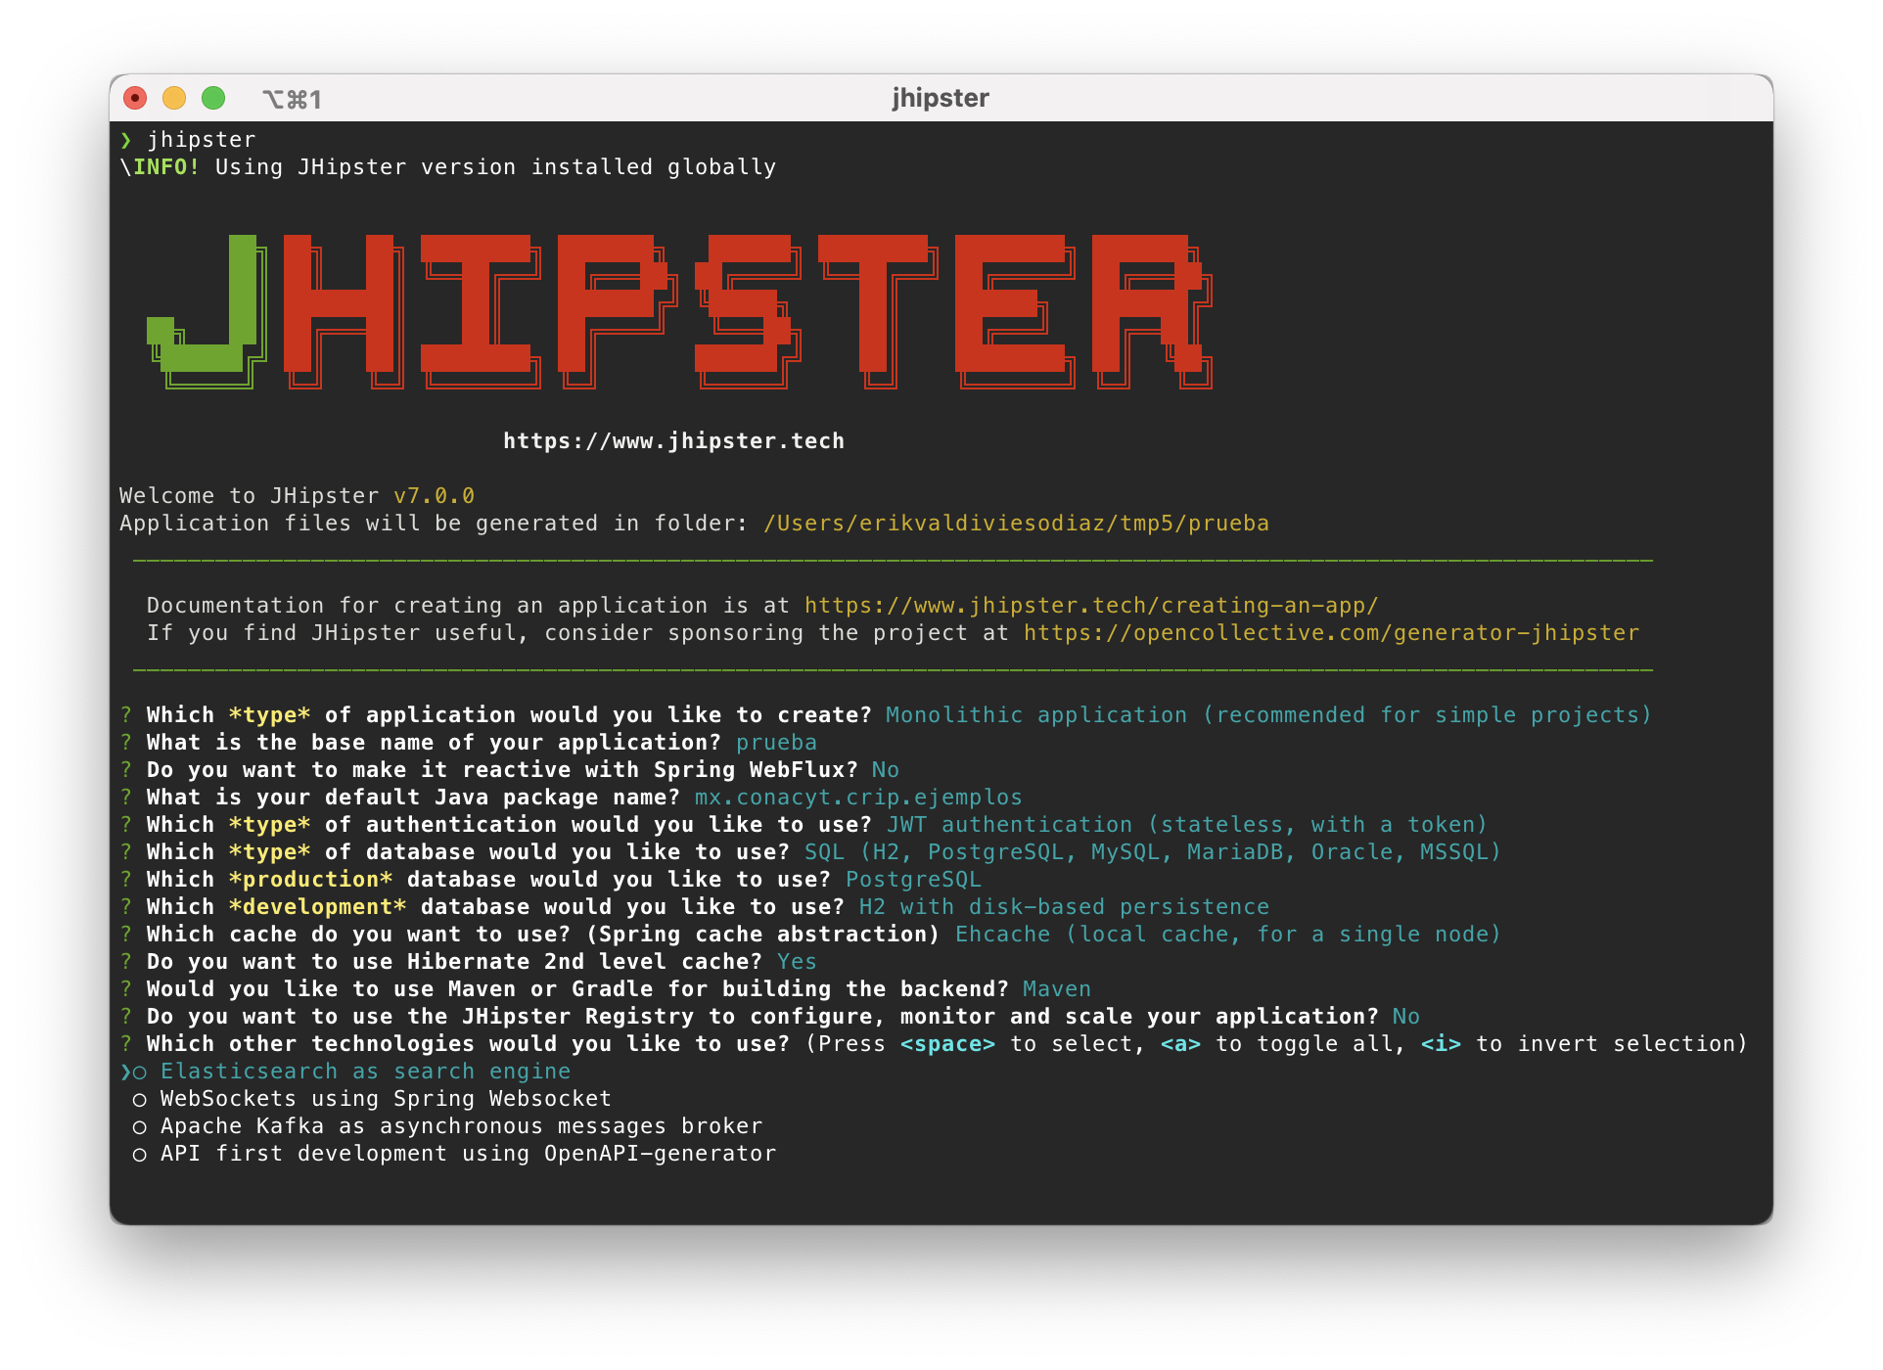Click the 'SQL (H2, PostgreSQL, MySQL...)' database answer
This screenshot has width=1883, height=1370.
(x=1153, y=852)
